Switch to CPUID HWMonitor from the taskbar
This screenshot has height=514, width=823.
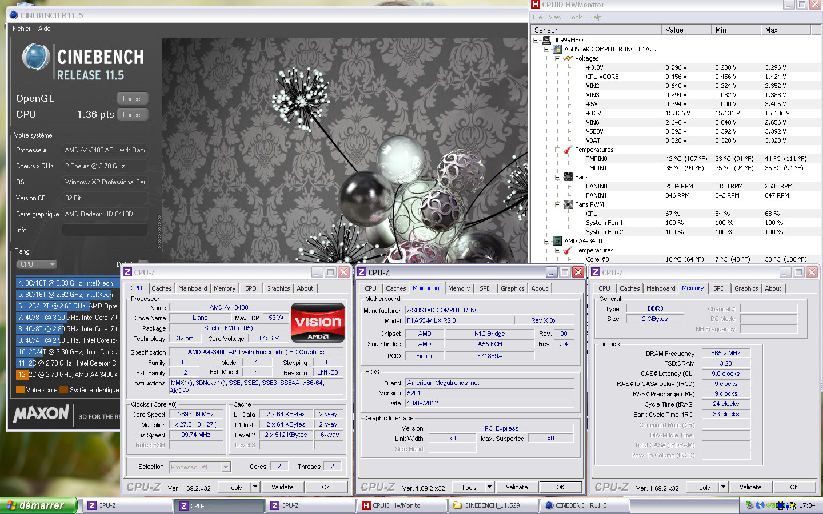(402, 505)
